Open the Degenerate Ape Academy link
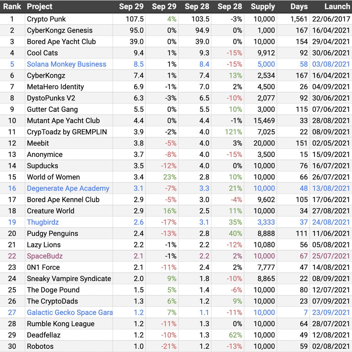This screenshot has height=352, width=352. [68, 188]
